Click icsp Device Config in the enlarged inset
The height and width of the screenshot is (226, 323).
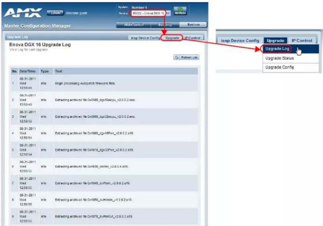pos(240,41)
